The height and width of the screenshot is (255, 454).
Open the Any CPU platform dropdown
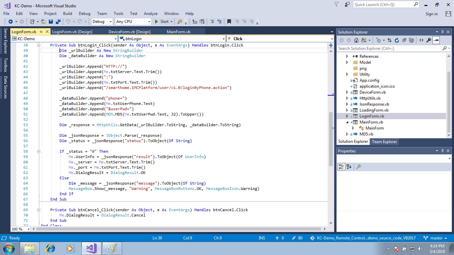tap(133, 22)
